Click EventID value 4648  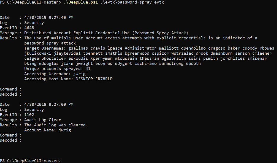(29, 28)
